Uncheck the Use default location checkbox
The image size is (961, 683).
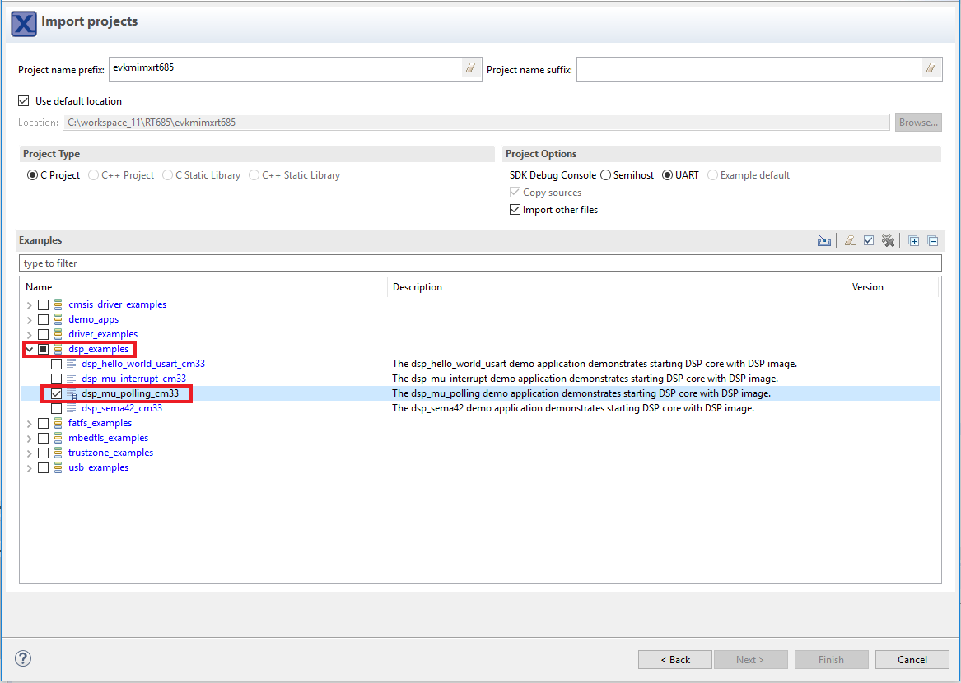[23, 101]
